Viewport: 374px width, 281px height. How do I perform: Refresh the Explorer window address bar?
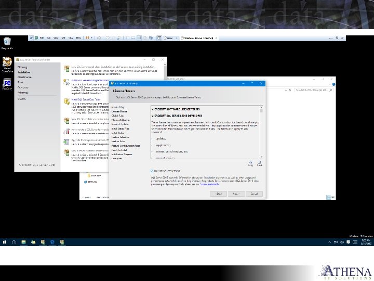290,90
